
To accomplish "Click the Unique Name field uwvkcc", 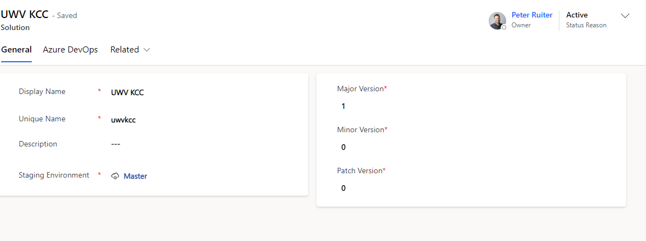I will [123, 120].
